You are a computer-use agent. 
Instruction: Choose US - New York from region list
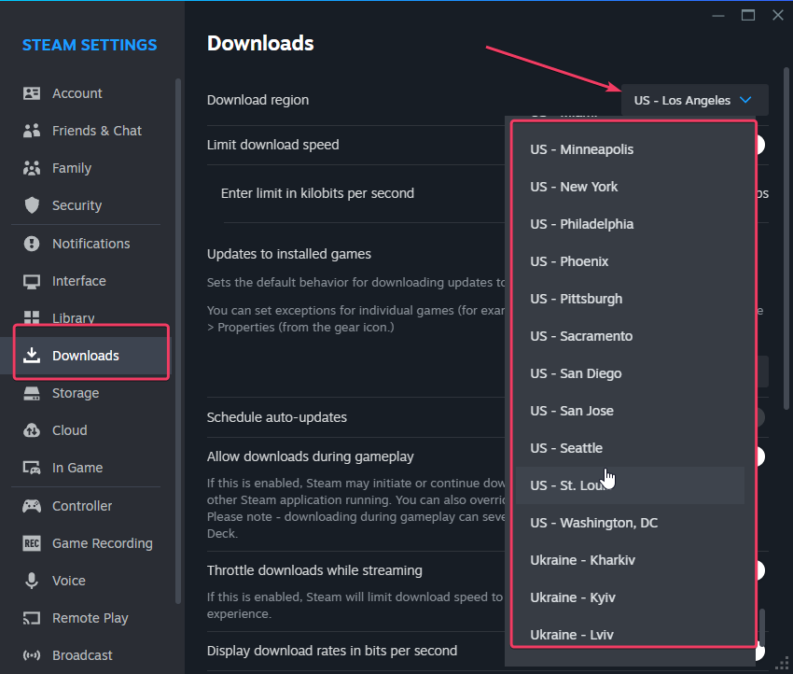click(x=630, y=187)
